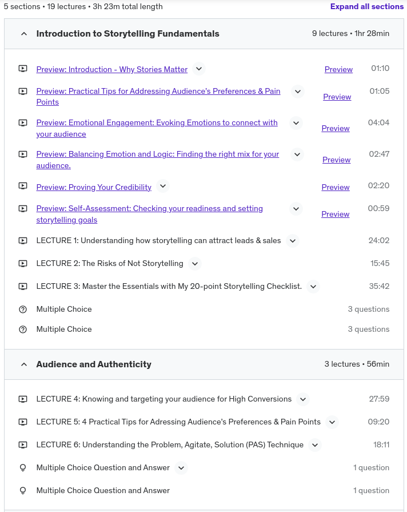This screenshot has height=512, width=407.
Task: Open Preview link for Why Stories Matter
Action: 338,69
